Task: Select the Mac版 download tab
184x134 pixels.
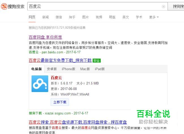Action: [85, 69]
